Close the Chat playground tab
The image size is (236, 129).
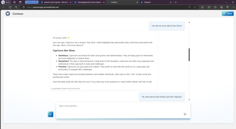[x=104, y=2]
